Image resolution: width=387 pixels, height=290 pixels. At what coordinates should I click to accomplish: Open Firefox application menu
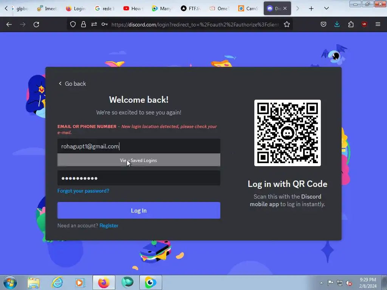[378, 25]
